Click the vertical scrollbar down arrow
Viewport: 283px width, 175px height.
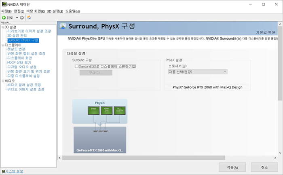coord(280,153)
